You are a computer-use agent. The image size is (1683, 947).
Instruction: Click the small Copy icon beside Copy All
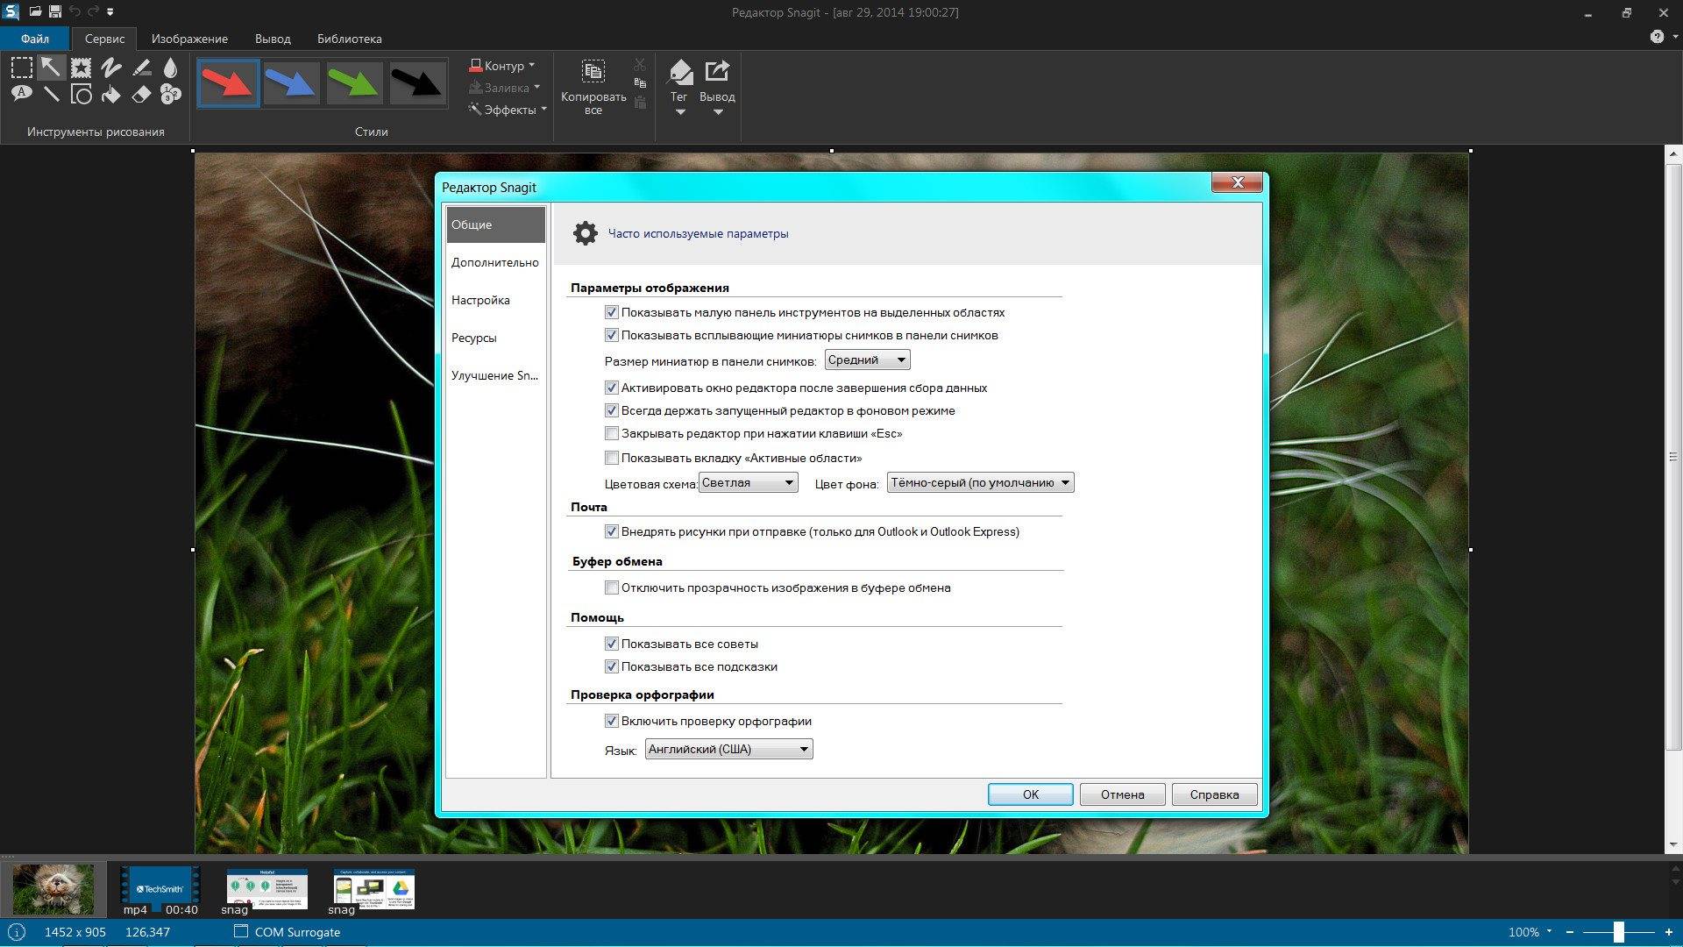640,83
